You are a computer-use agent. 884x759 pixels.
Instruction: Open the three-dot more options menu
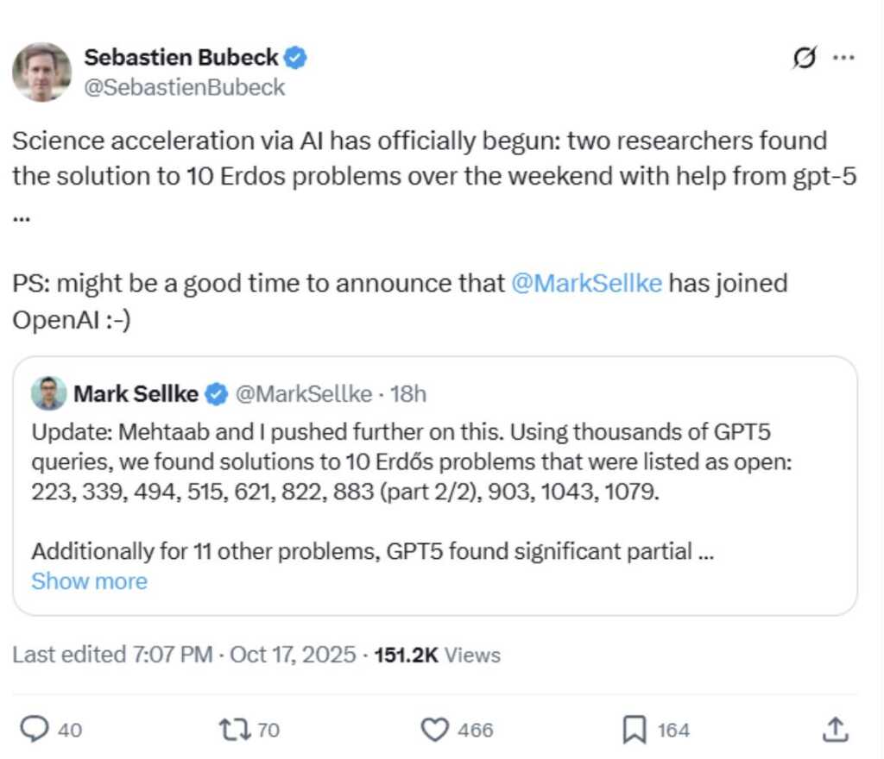click(843, 58)
